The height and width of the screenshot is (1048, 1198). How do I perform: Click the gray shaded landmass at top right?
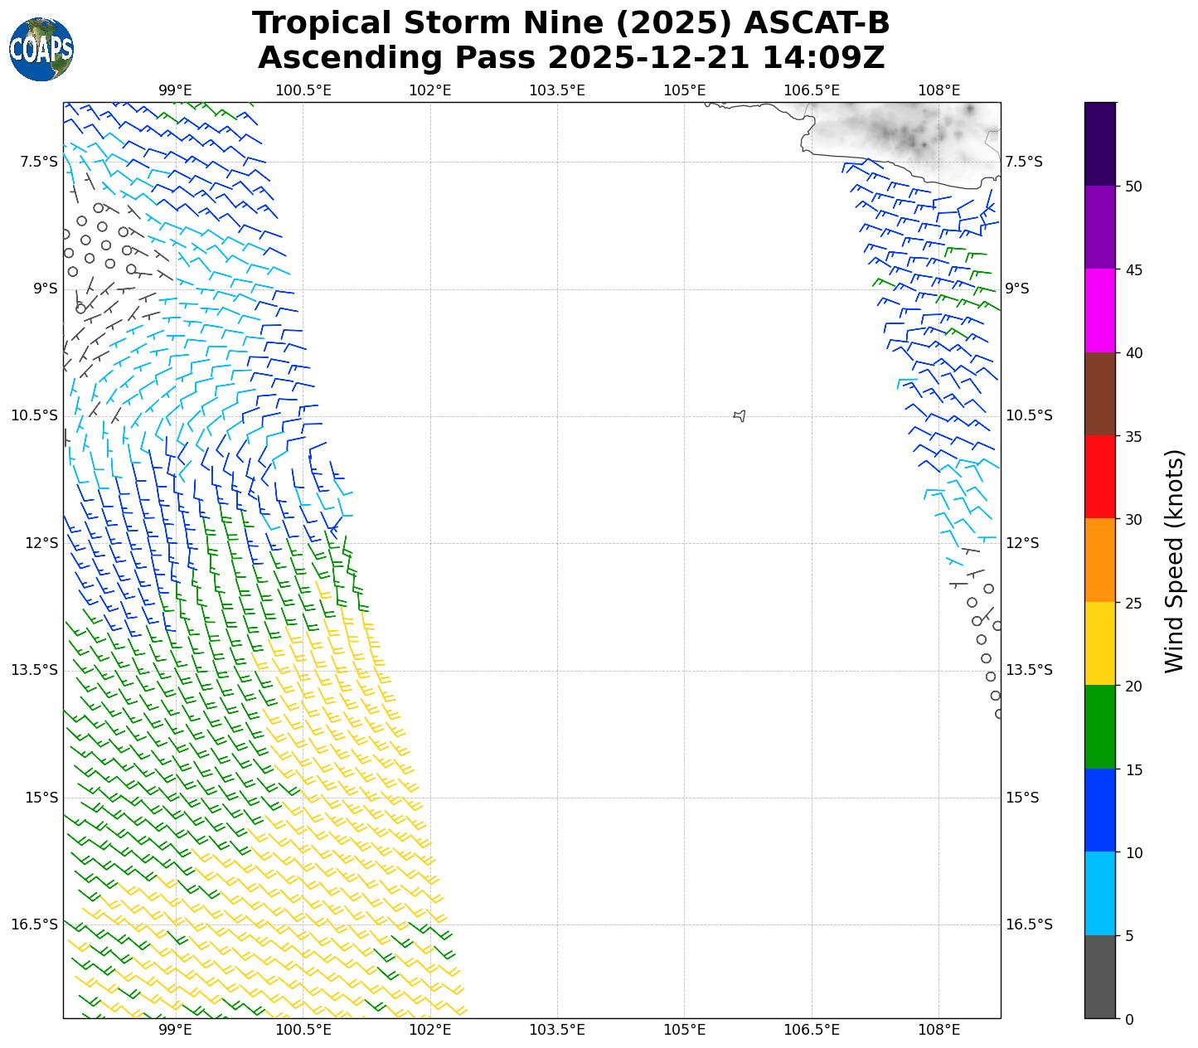pos(904,133)
